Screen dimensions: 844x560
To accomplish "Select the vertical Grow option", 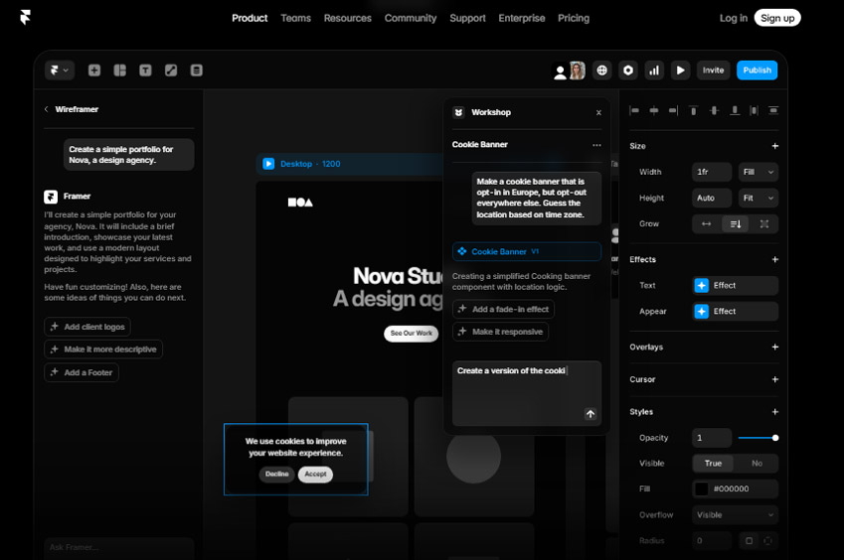I will point(736,224).
